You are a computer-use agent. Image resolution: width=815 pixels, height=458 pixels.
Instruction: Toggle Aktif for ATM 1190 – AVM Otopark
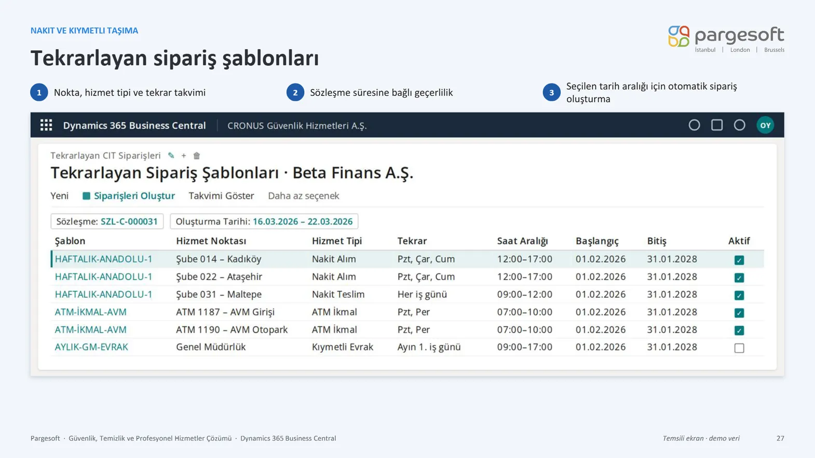point(739,330)
